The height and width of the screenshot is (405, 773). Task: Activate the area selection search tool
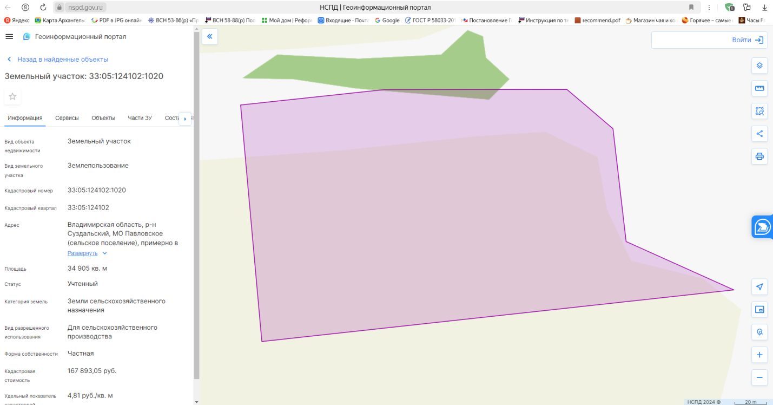[759, 111]
